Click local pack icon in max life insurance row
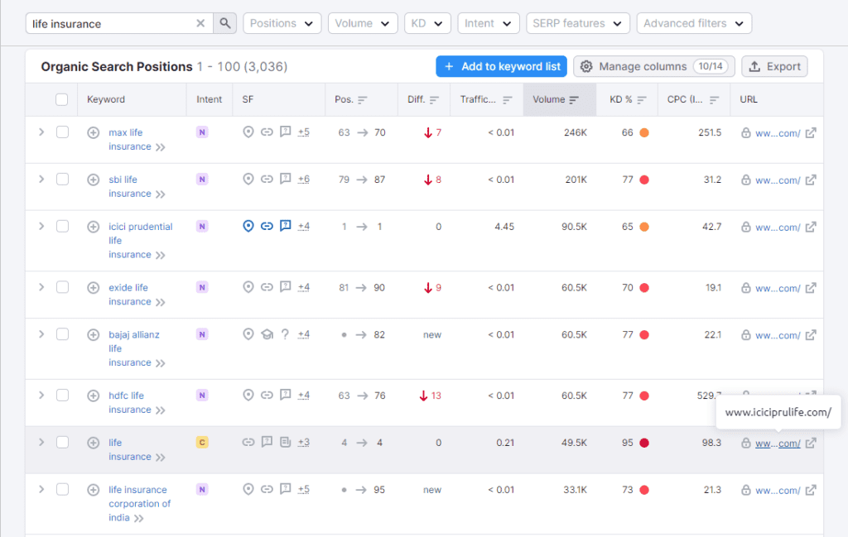The width and height of the screenshot is (848, 537). pos(248,132)
